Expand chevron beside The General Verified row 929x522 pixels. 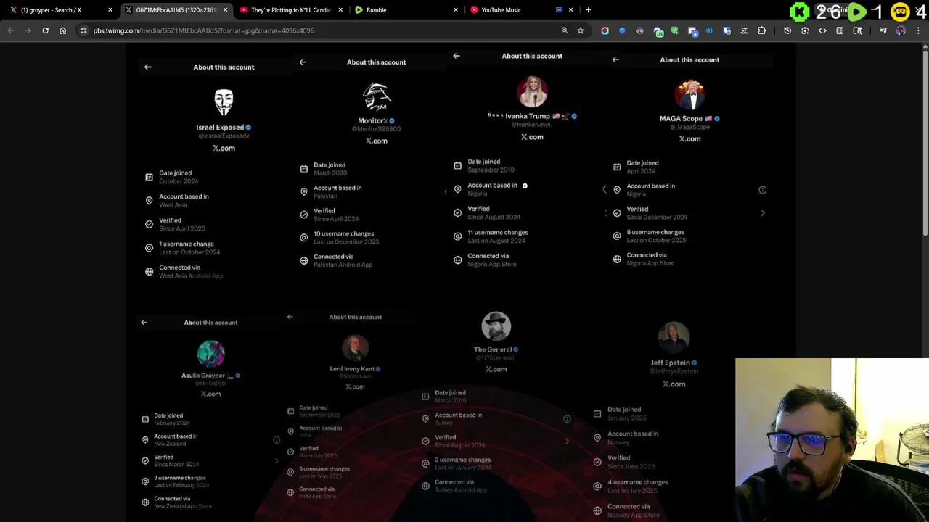click(567, 441)
